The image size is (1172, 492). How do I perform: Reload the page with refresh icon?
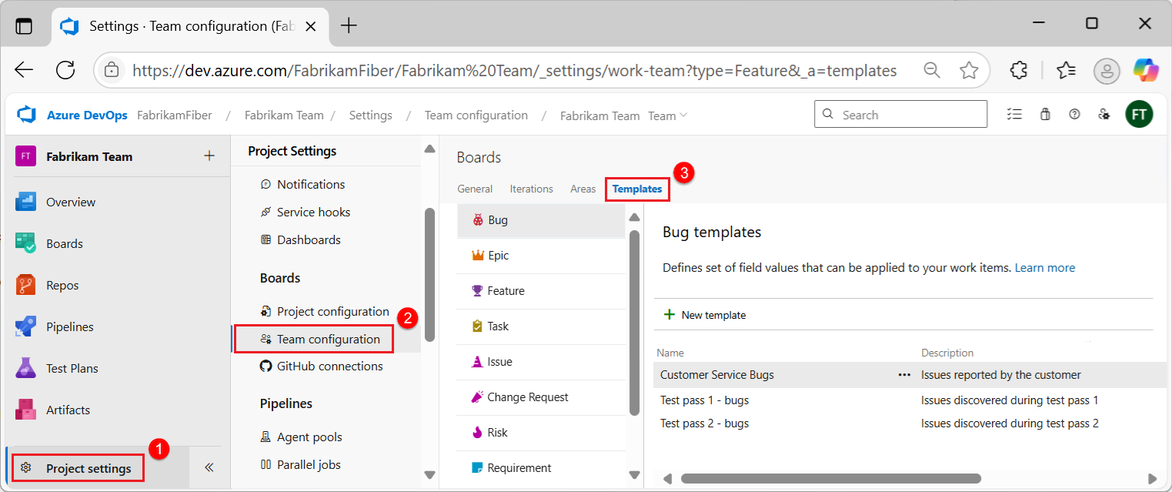pyautogui.click(x=66, y=70)
